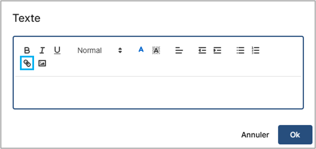The width and height of the screenshot is (316, 149).
Task: Toggle bold formatting
Action: [x=27, y=51]
